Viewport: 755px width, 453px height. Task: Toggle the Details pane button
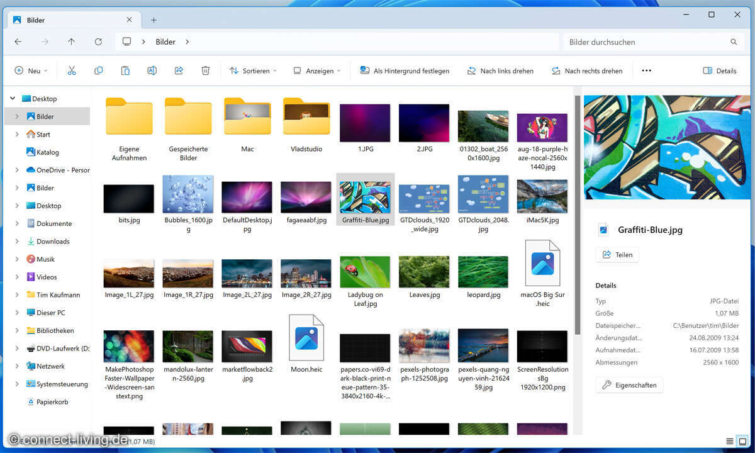click(720, 70)
